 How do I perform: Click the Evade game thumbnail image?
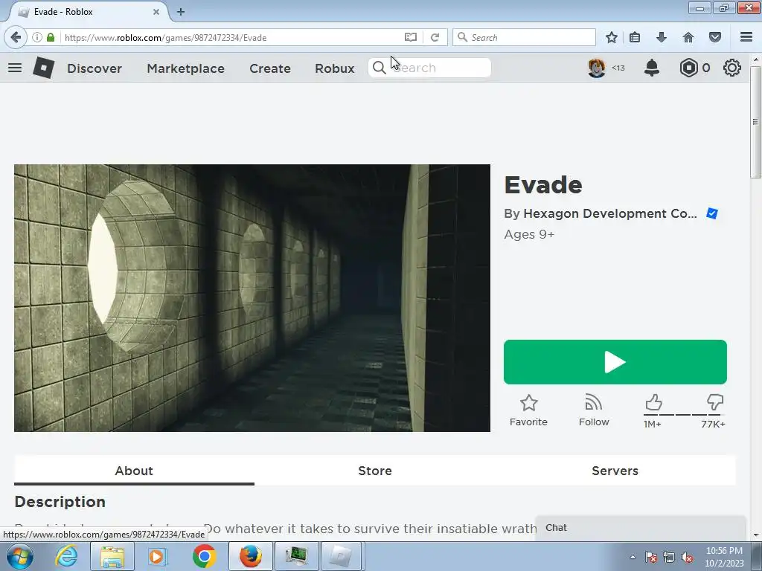[x=252, y=298]
